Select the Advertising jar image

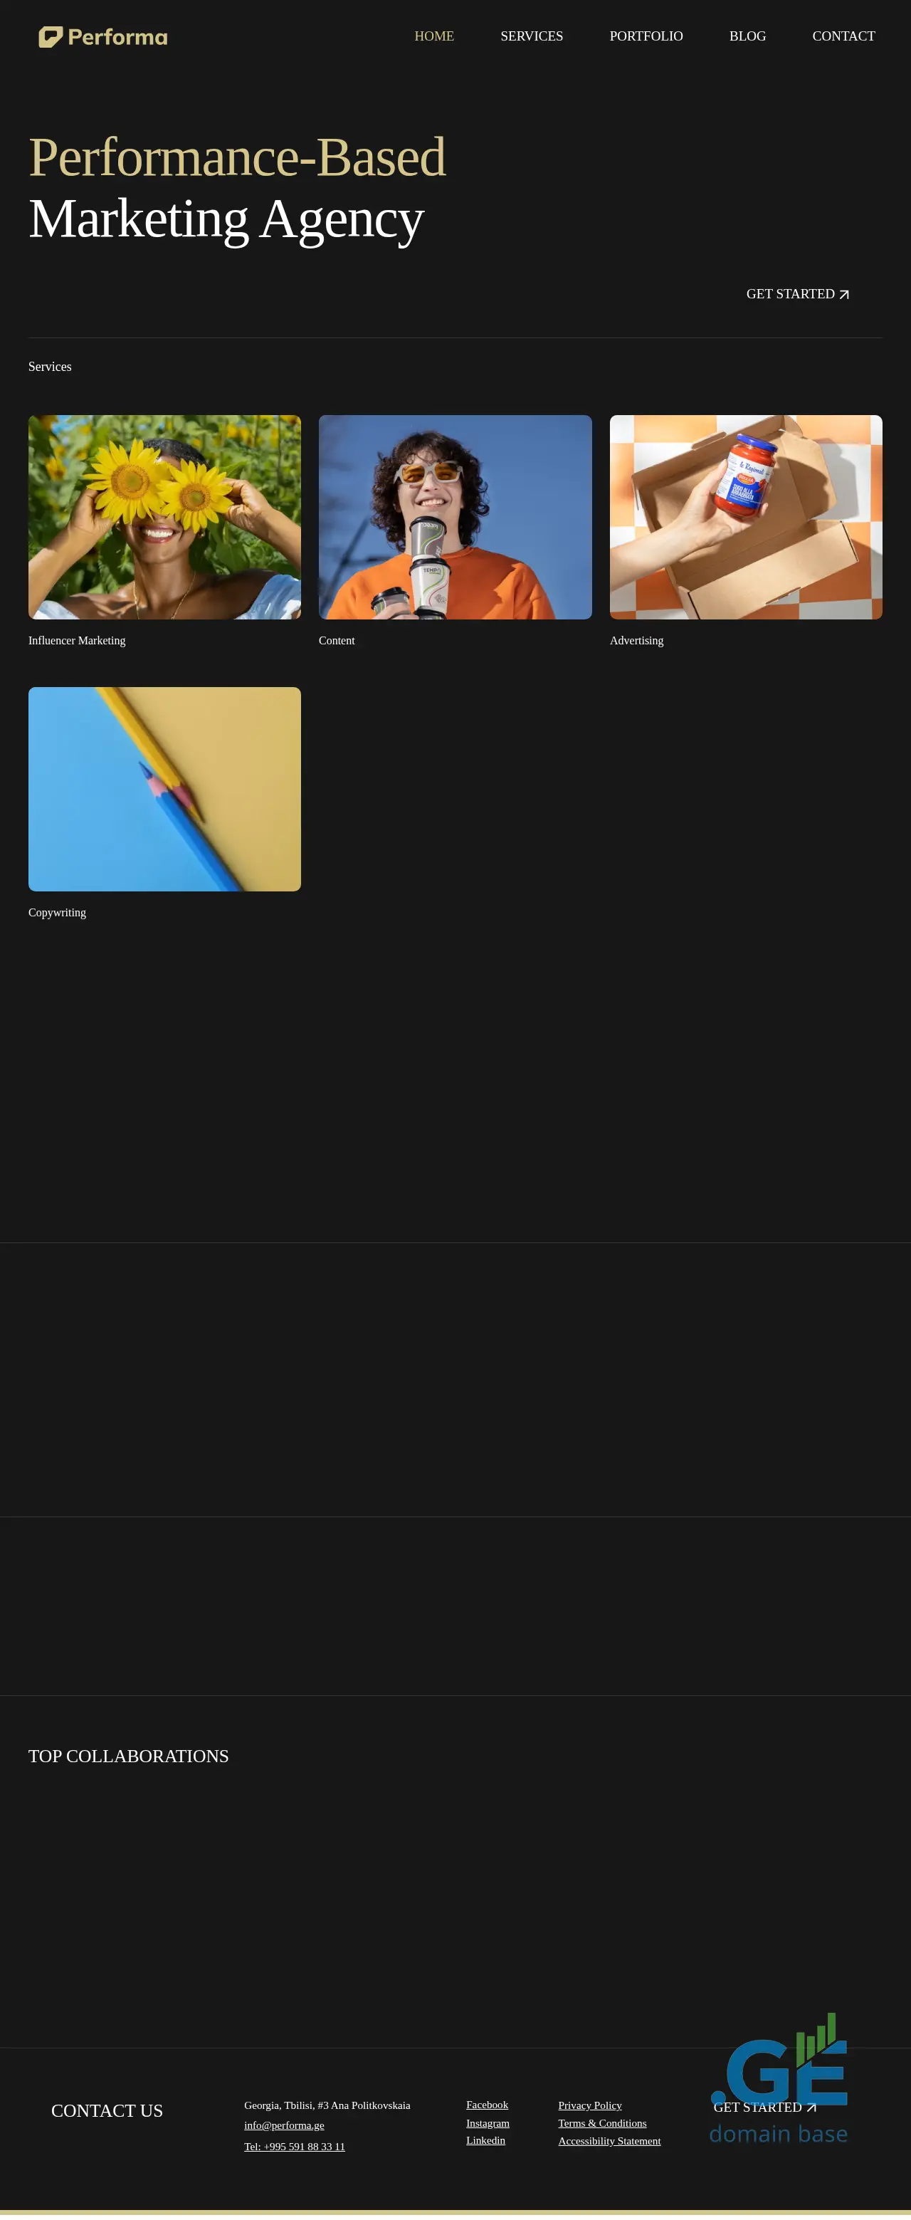(745, 517)
